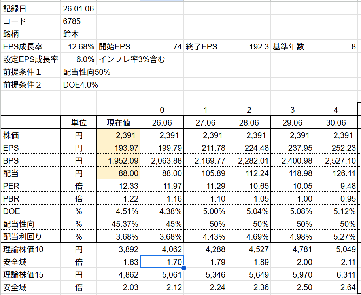
Task: Select the 28.06 period header cell
Action: coord(249,123)
